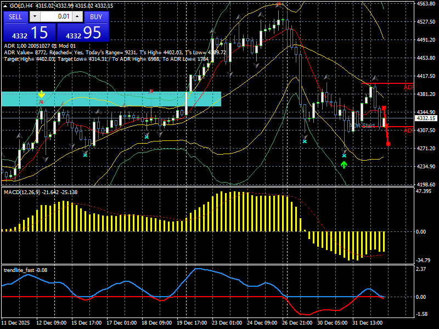Click the 11 Dec 2025 time axis label
The image size is (439, 329).
16,322
